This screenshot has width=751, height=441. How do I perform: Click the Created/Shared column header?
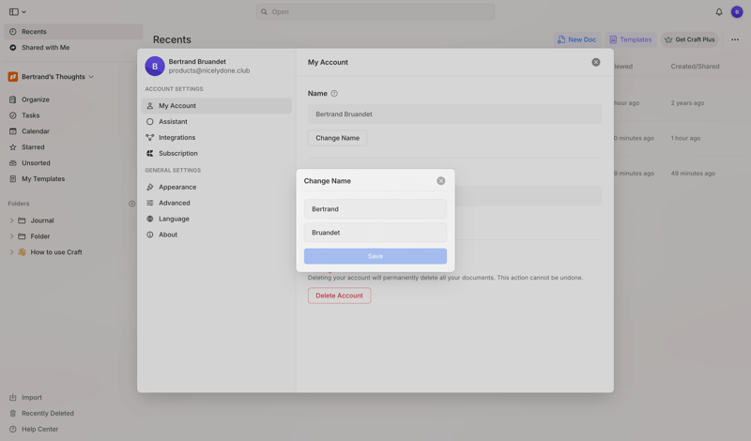click(x=695, y=67)
